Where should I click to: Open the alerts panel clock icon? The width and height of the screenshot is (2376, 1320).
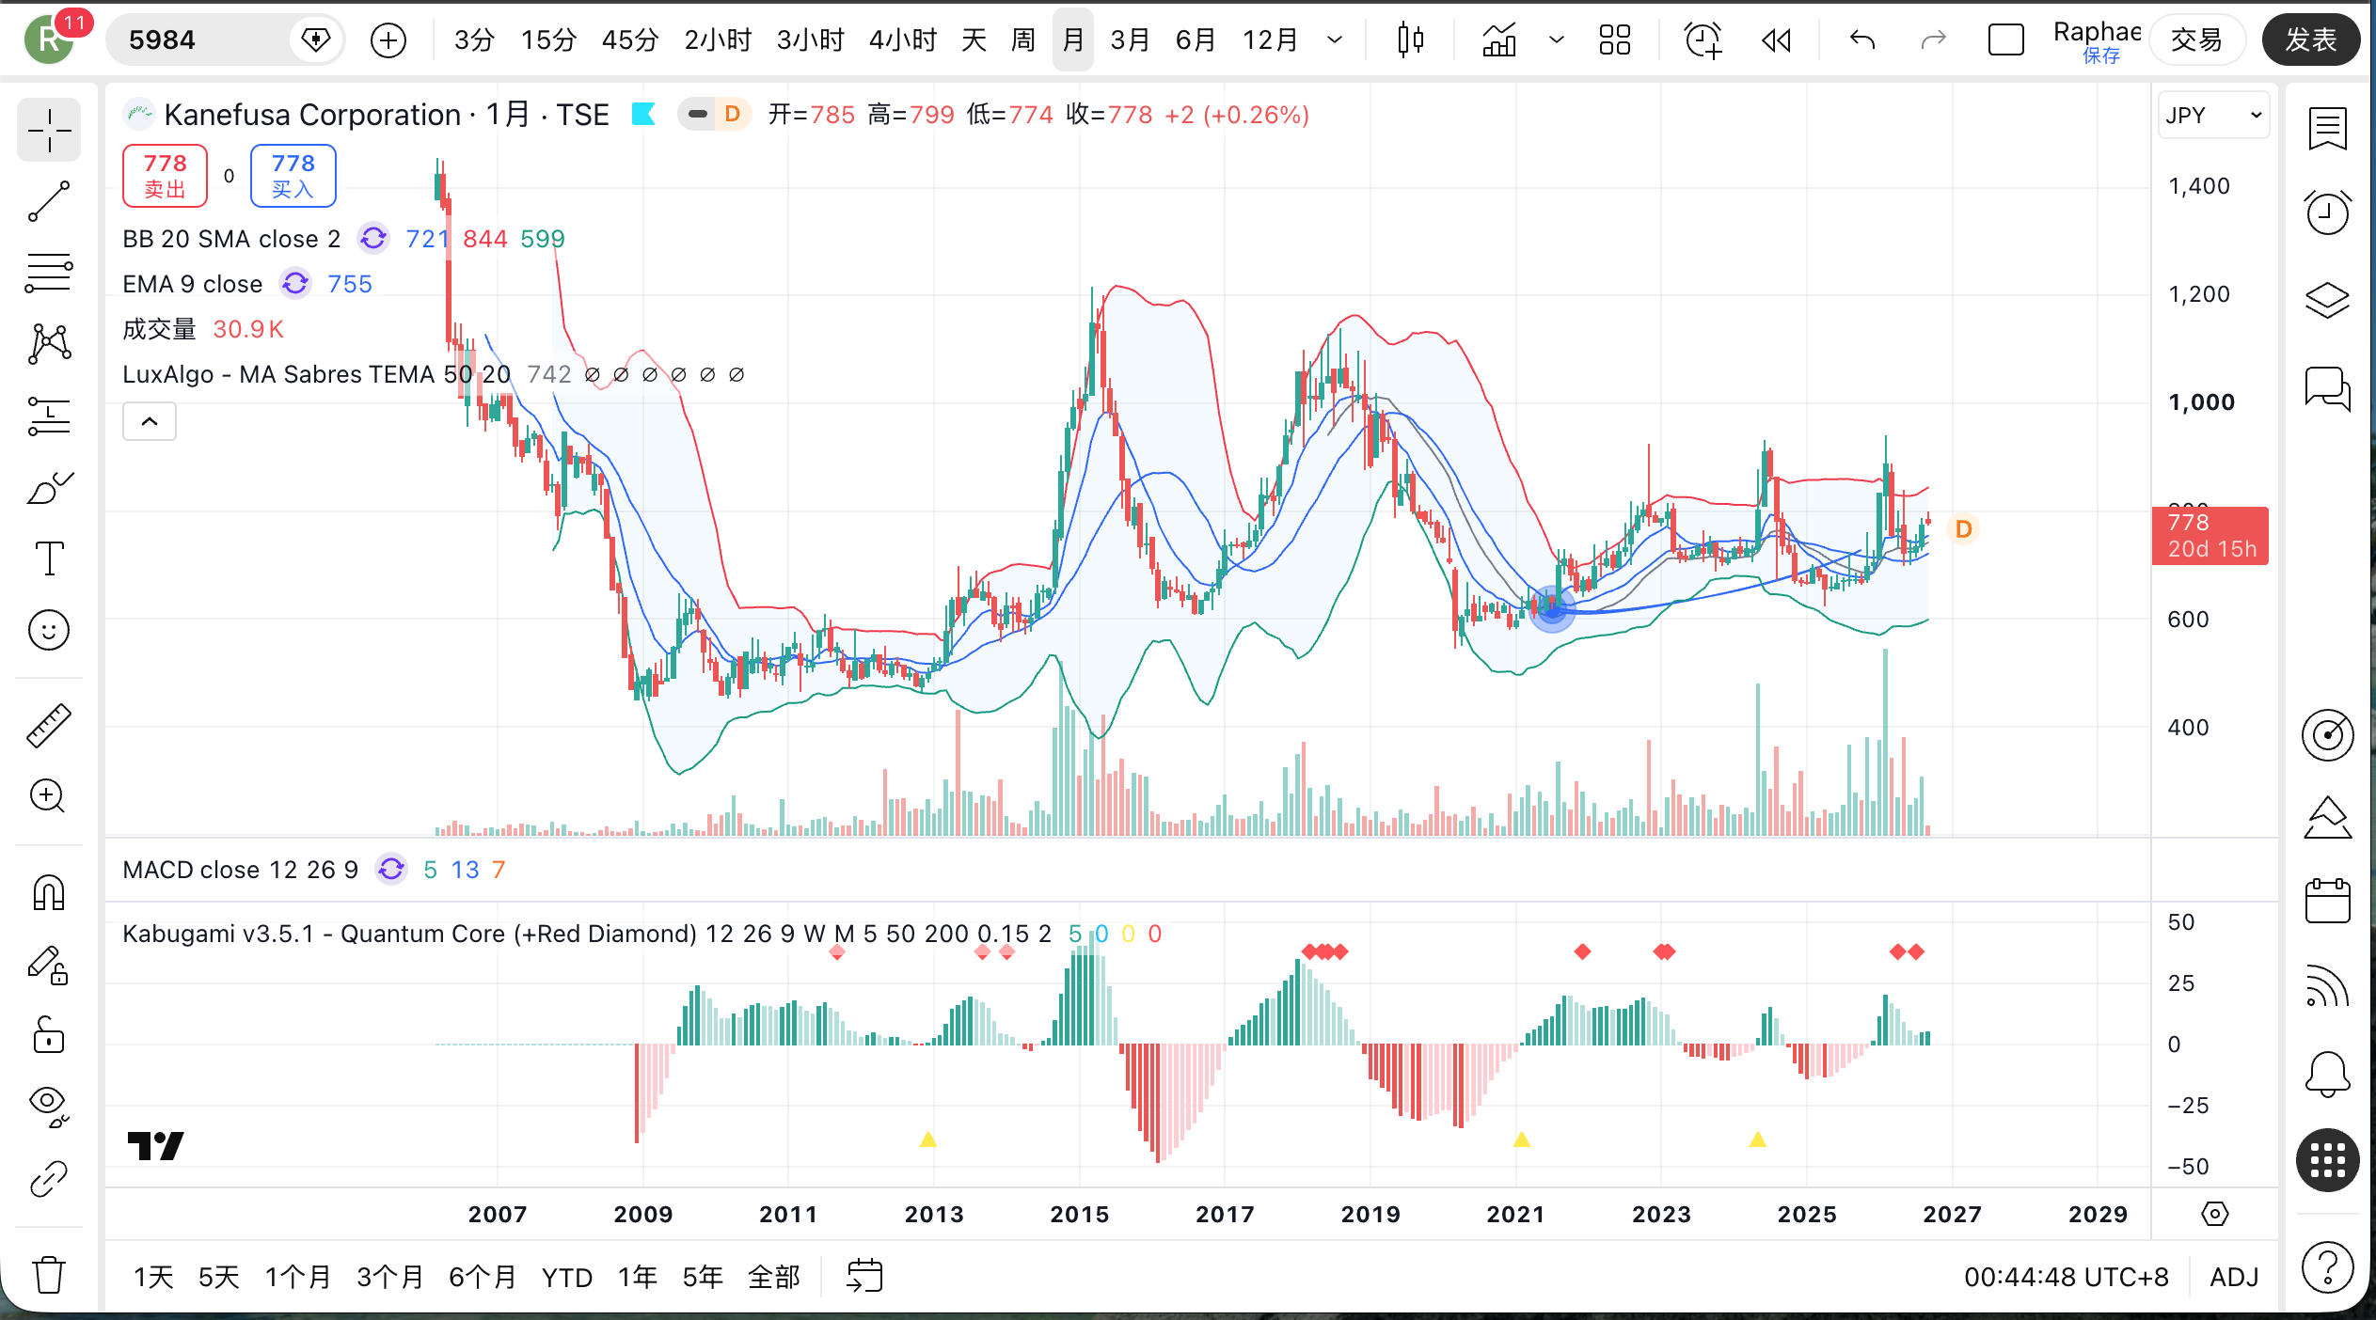pos(2327,212)
